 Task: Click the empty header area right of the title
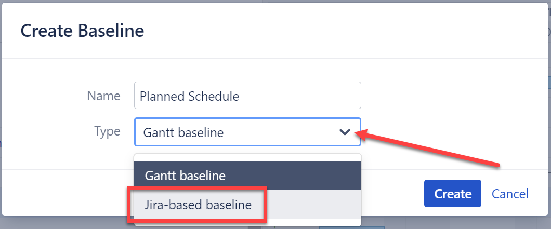pyautogui.click(x=338, y=31)
